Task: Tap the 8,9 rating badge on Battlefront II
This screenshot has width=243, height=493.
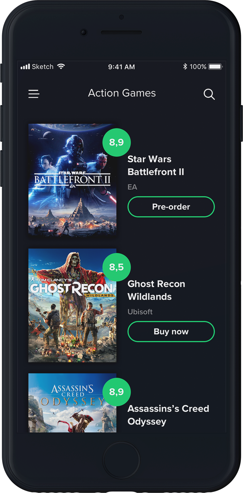Action: (x=117, y=142)
